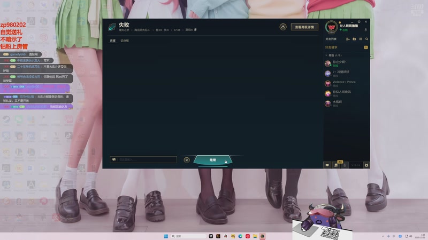
Task: Open the friend list sorting options icon
Action: coord(361,39)
